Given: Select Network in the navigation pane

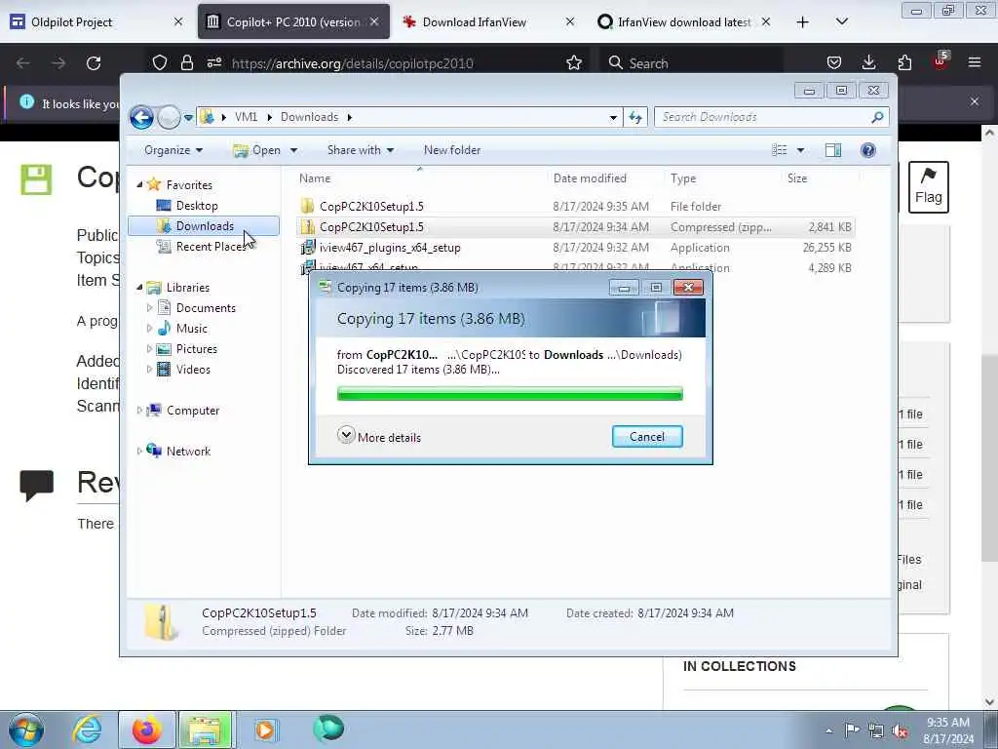Looking at the screenshot, I should point(188,451).
